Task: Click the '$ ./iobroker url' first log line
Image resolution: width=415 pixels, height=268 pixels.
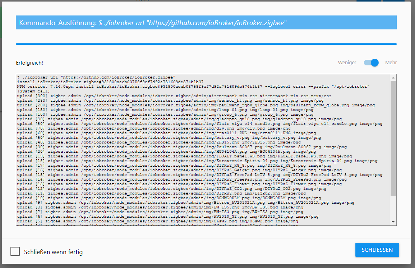Action: pyautogui.click(x=96, y=77)
